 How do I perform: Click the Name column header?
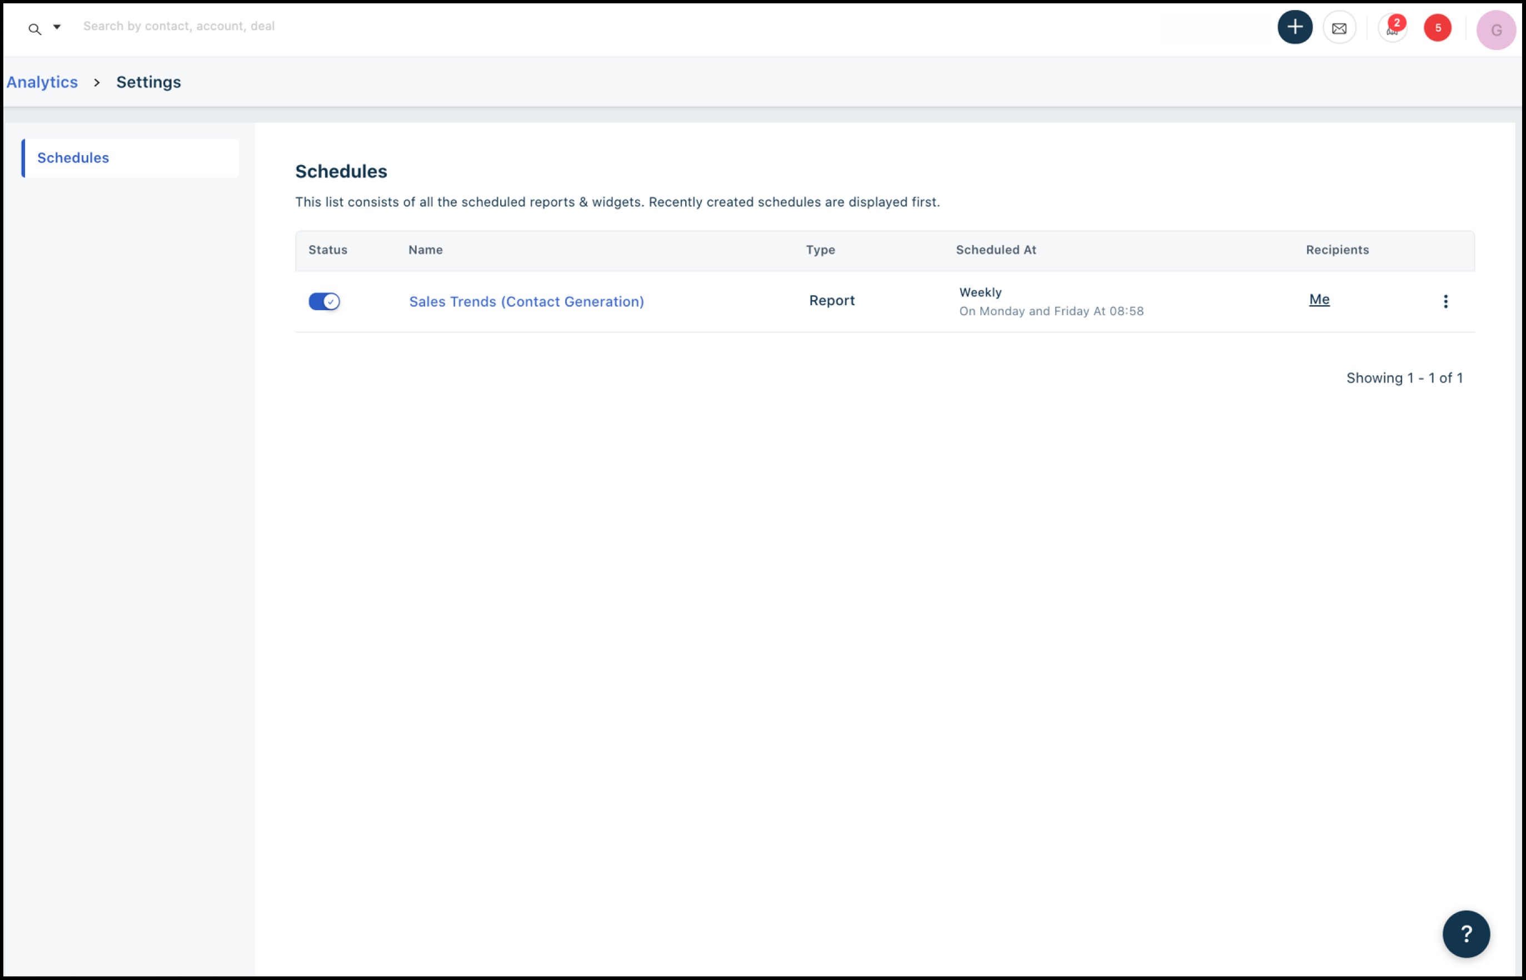pyautogui.click(x=425, y=250)
